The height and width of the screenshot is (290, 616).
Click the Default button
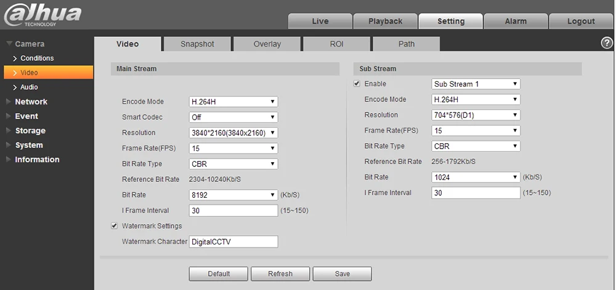(x=219, y=274)
